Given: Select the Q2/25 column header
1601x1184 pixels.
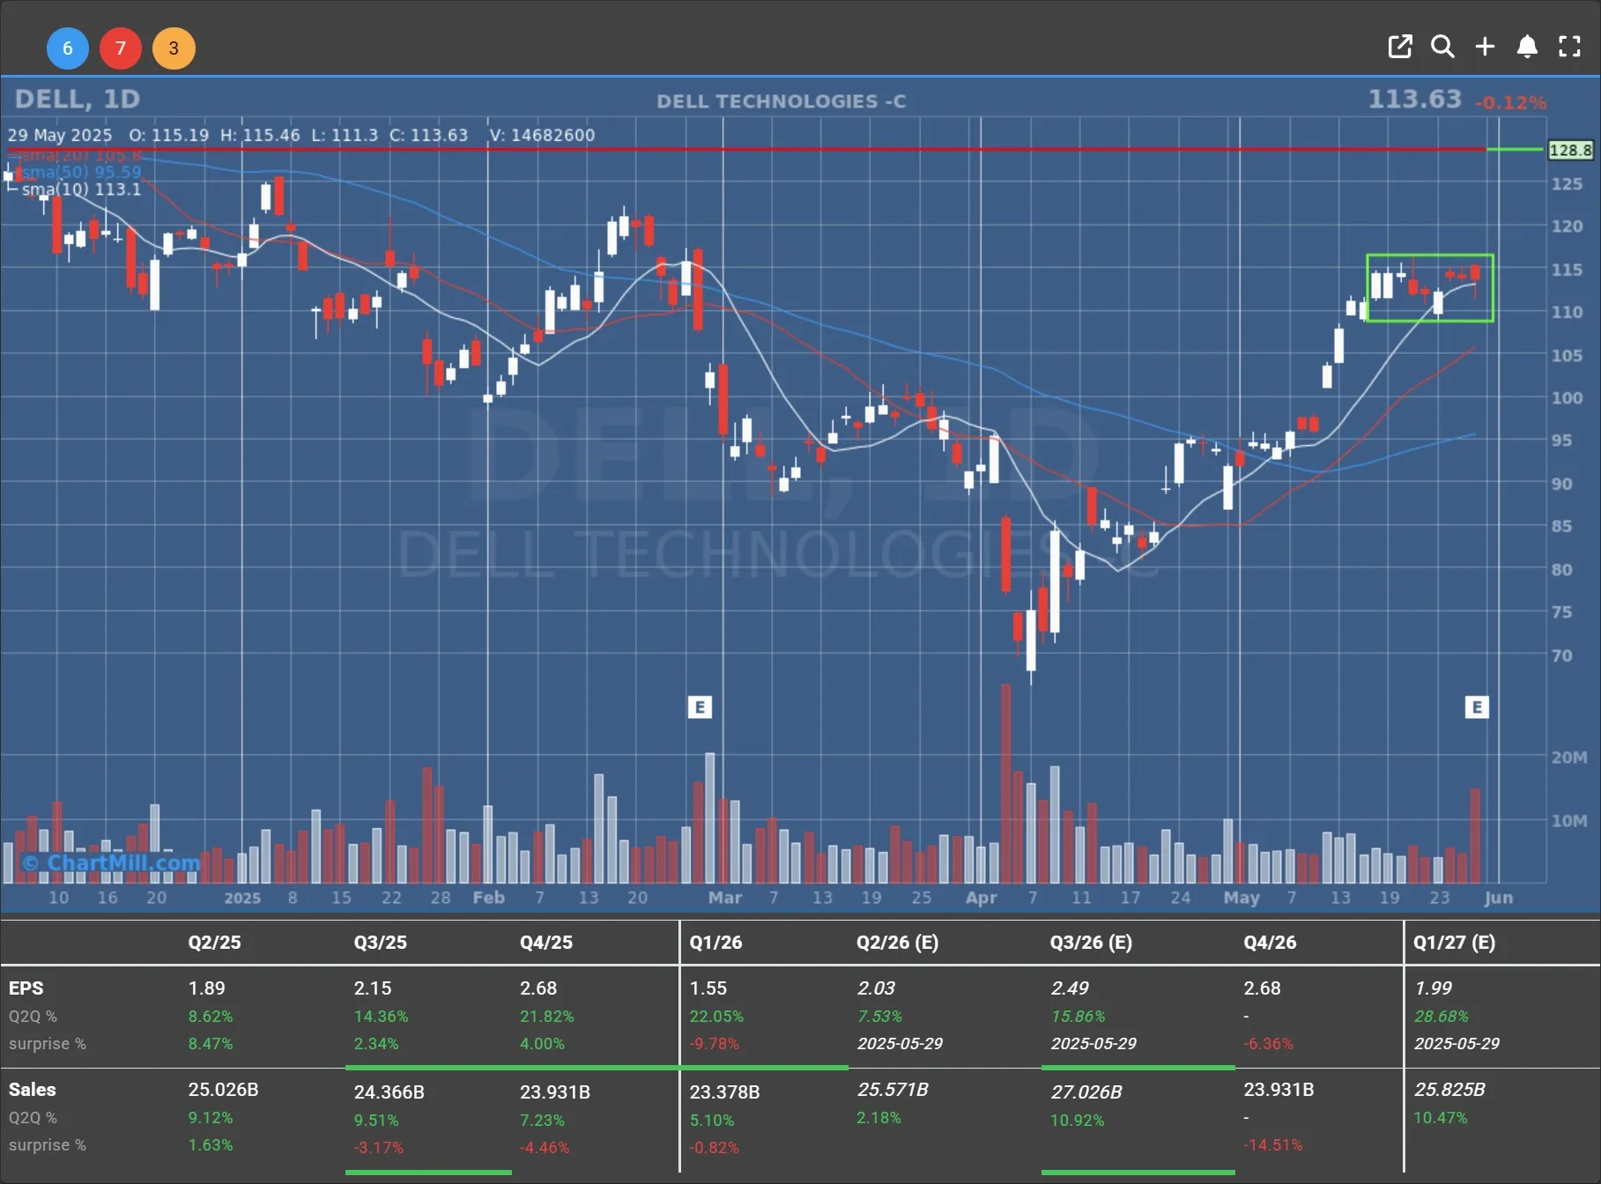Looking at the screenshot, I should pos(214,943).
